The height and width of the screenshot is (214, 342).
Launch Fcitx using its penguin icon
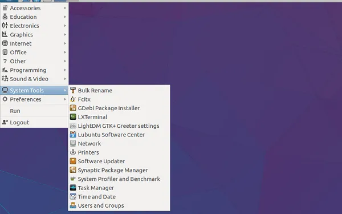(x=73, y=99)
